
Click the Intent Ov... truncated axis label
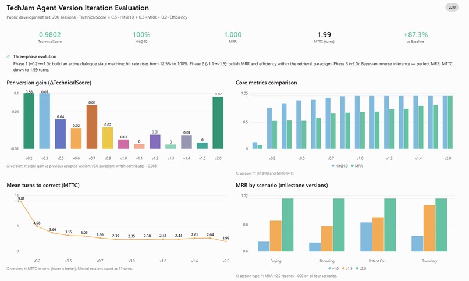(x=378, y=261)
